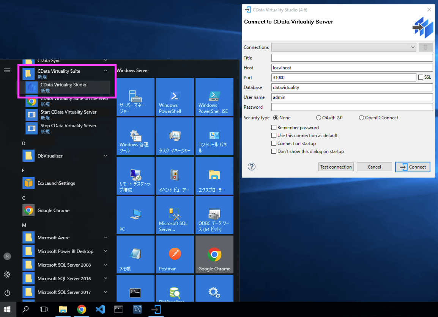Click the Connect button

click(x=413, y=167)
